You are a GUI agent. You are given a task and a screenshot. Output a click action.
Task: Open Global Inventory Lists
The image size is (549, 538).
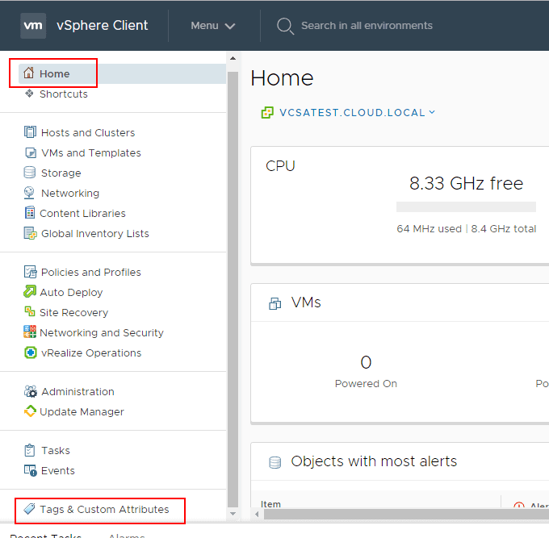94,233
